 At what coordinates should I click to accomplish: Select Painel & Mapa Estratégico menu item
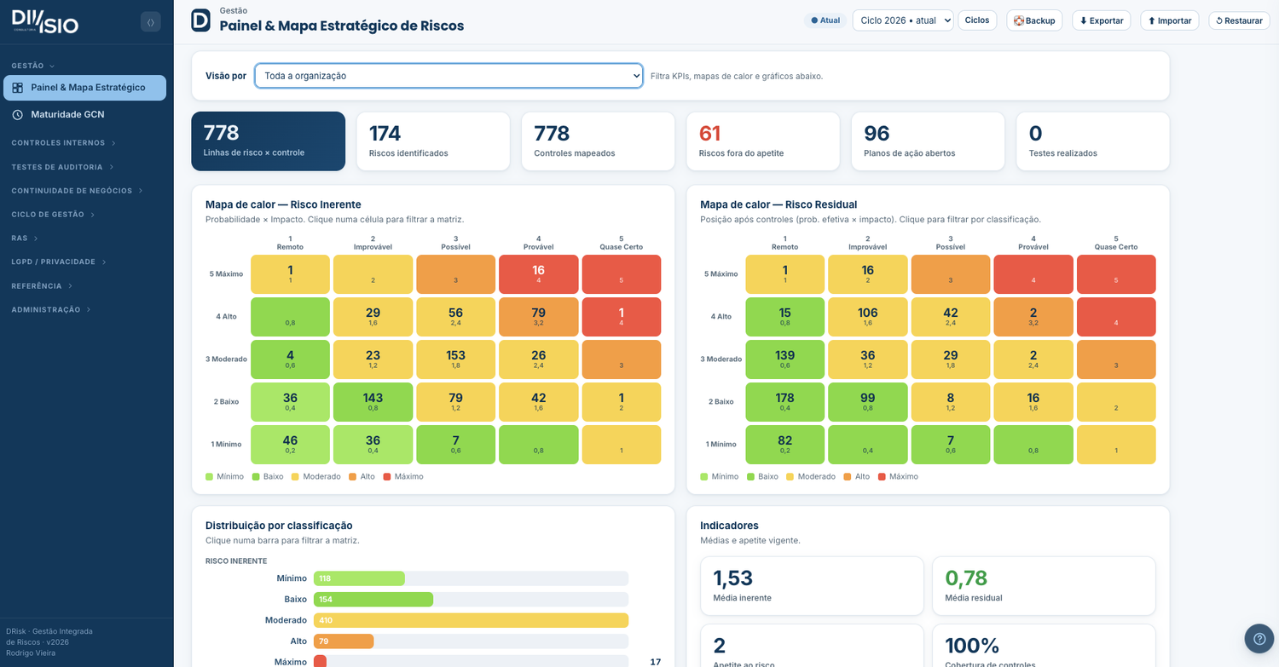(x=85, y=88)
